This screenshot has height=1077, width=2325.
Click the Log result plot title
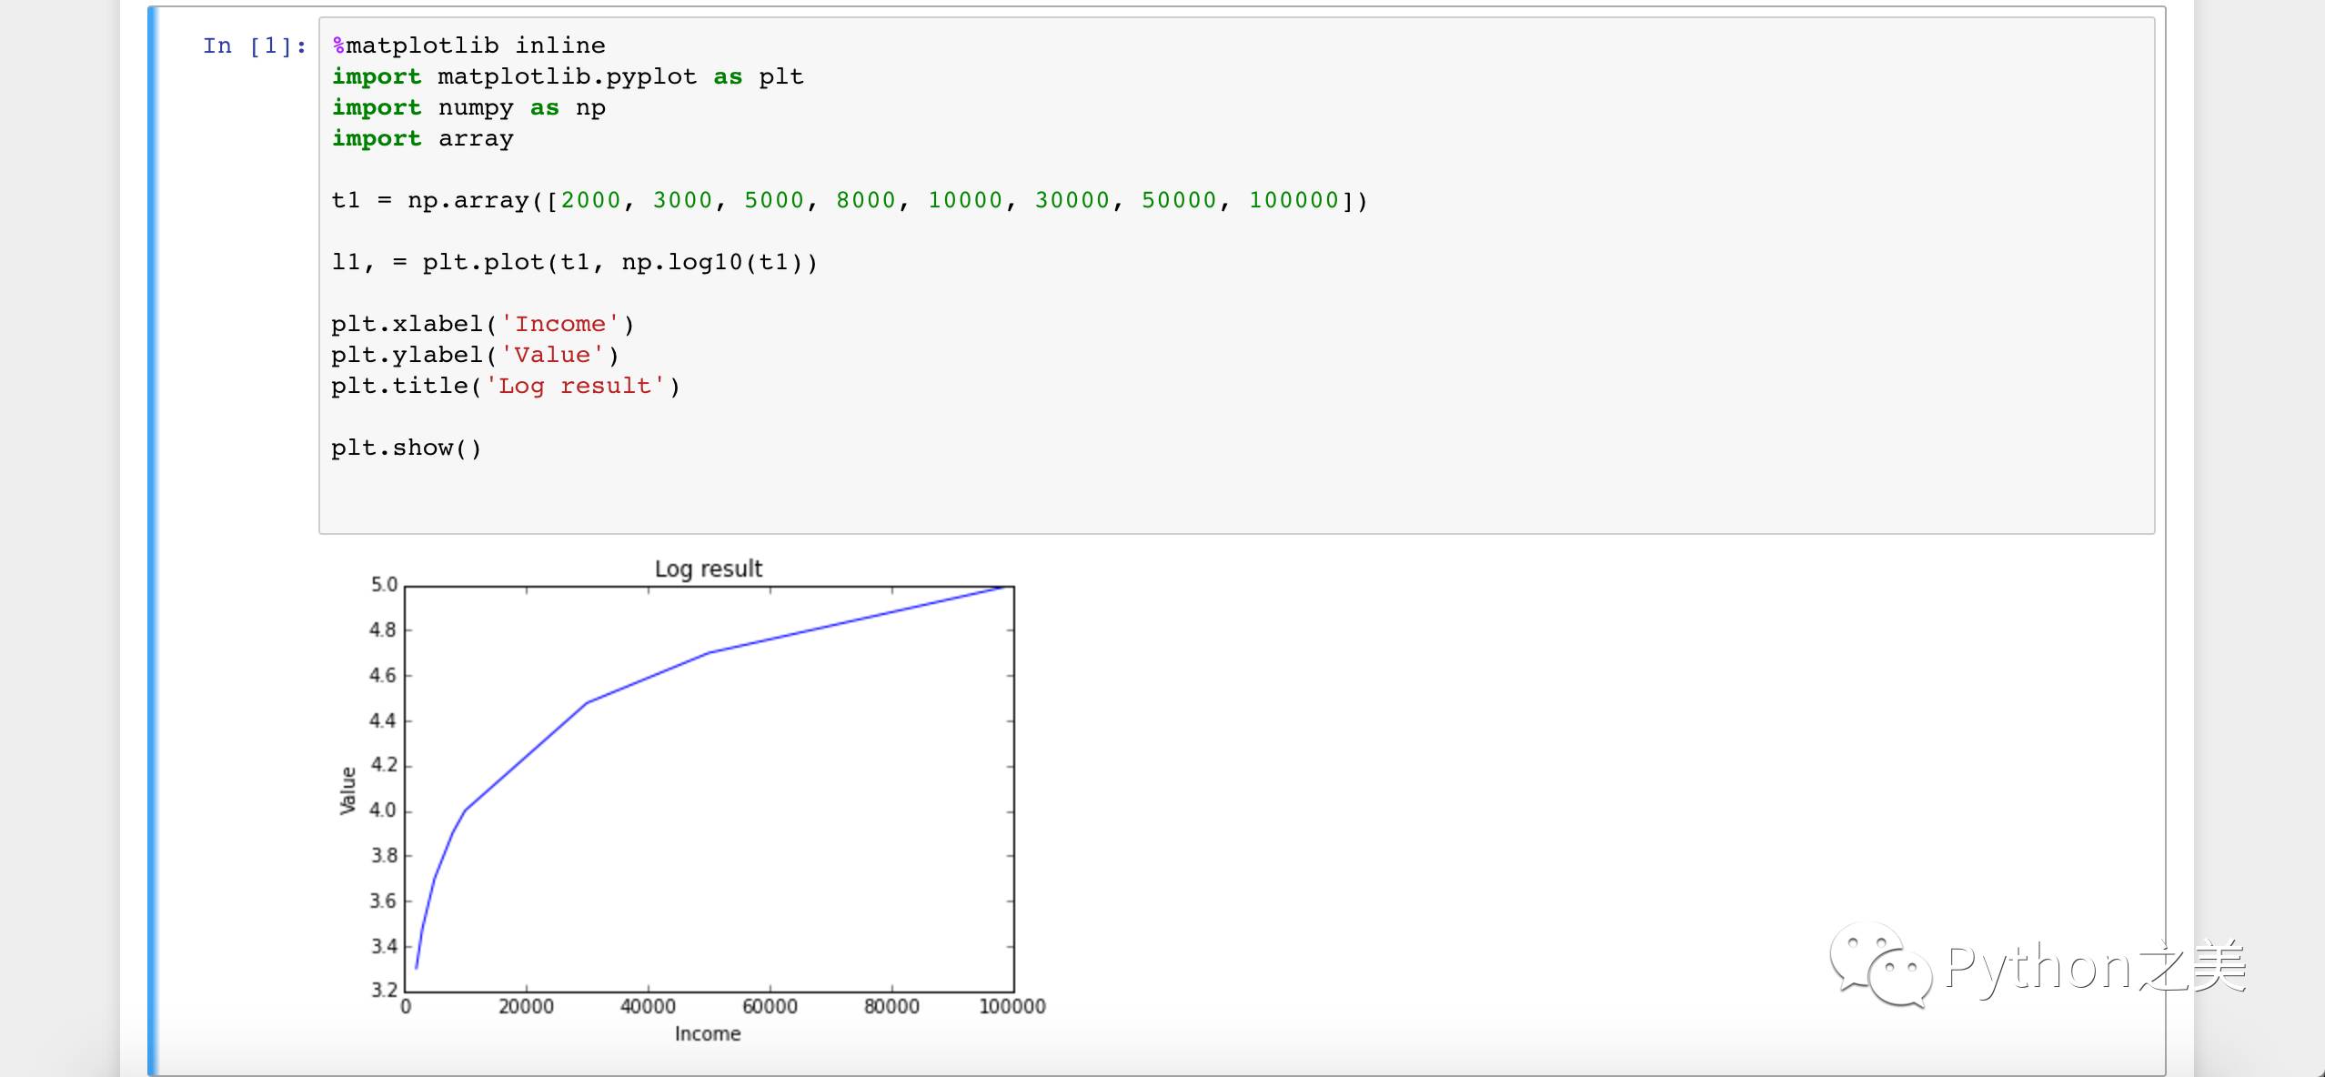[708, 569]
